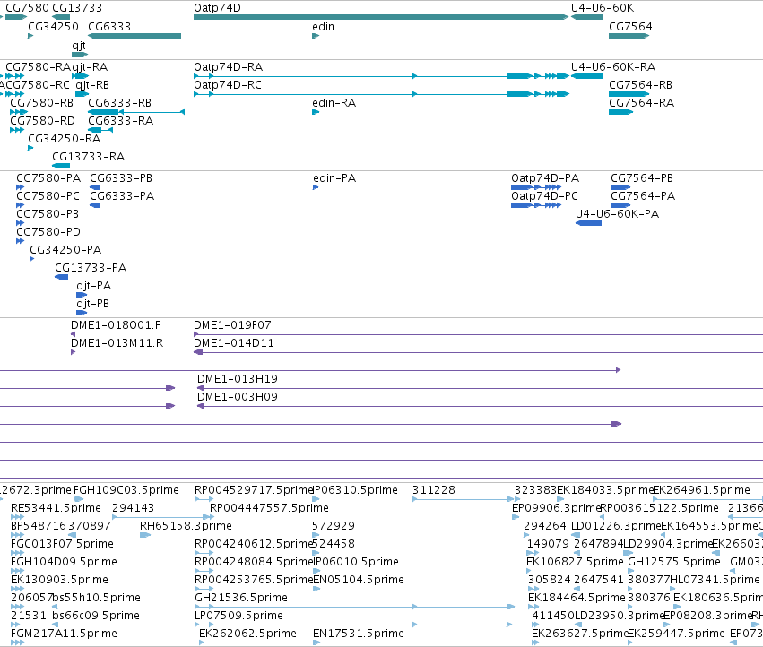The image size is (763, 647).
Task: Click the CG6333-RB transcript glyph
Action: point(136,112)
